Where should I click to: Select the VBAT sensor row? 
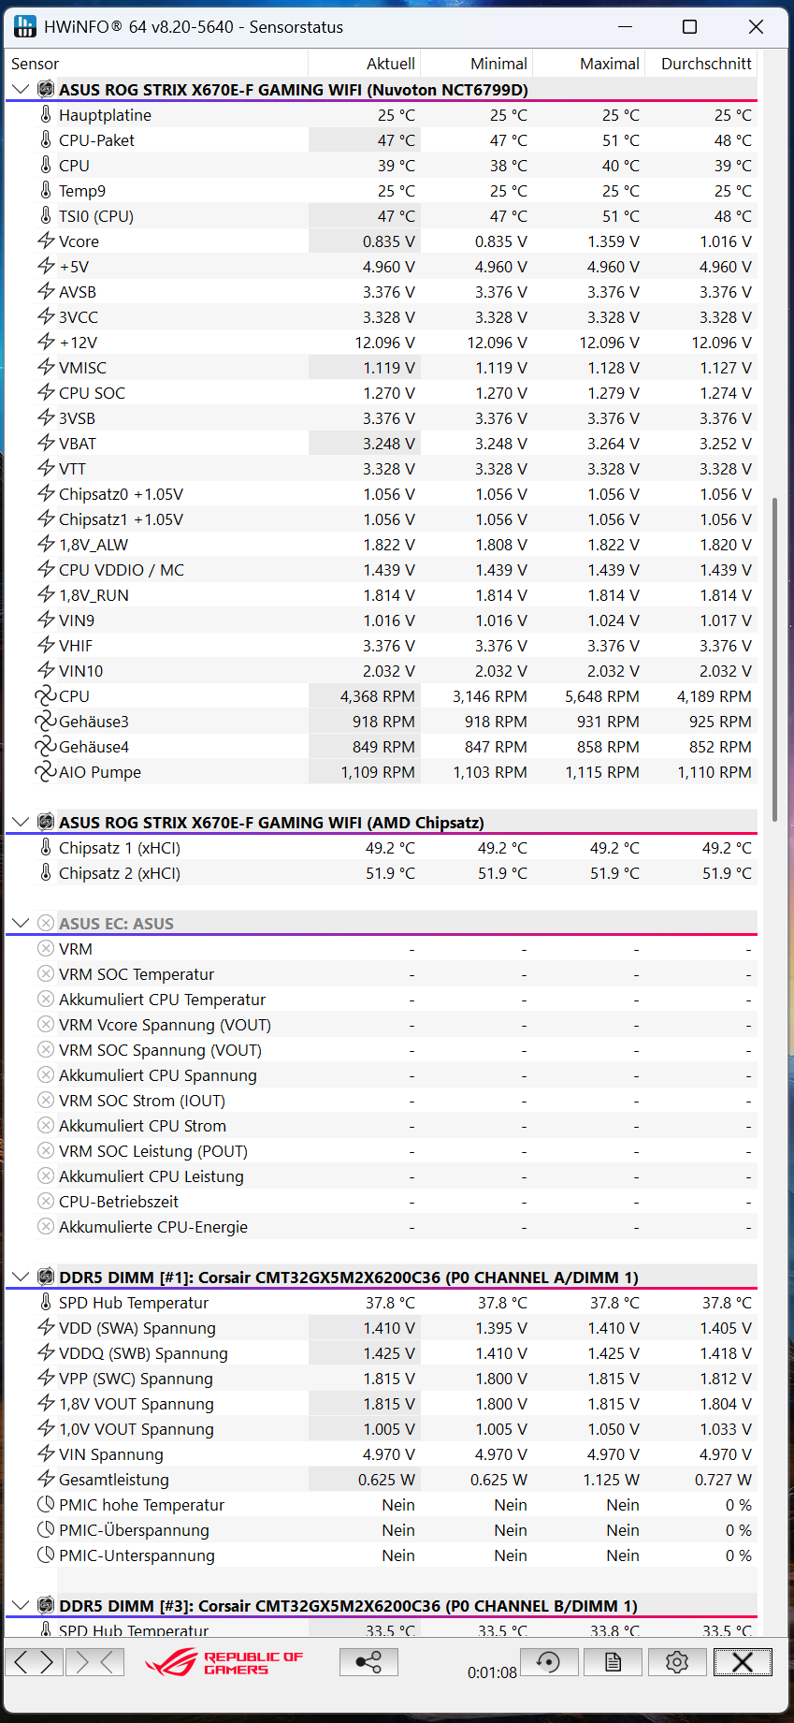click(x=382, y=444)
